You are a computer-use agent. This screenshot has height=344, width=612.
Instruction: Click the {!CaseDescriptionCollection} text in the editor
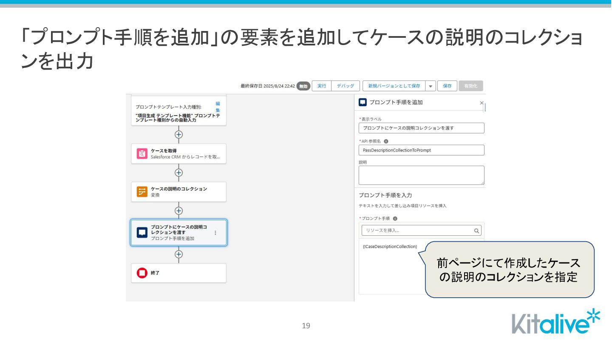coord(390,246)
